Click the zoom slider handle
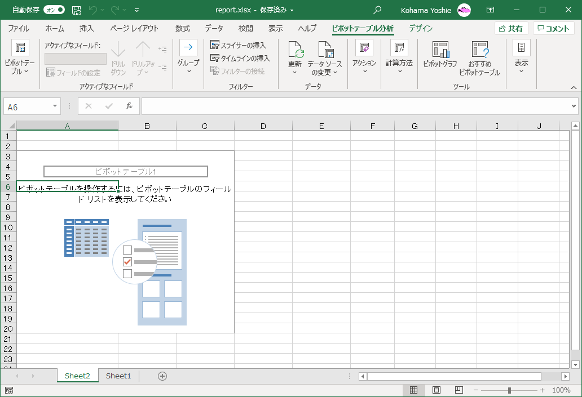The height and width of the screenshot is (397, 582). 509,390
